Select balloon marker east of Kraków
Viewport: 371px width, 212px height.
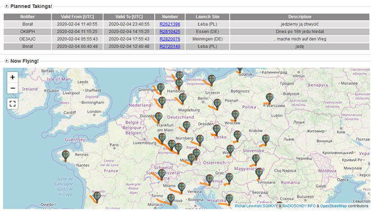point(266,140)
